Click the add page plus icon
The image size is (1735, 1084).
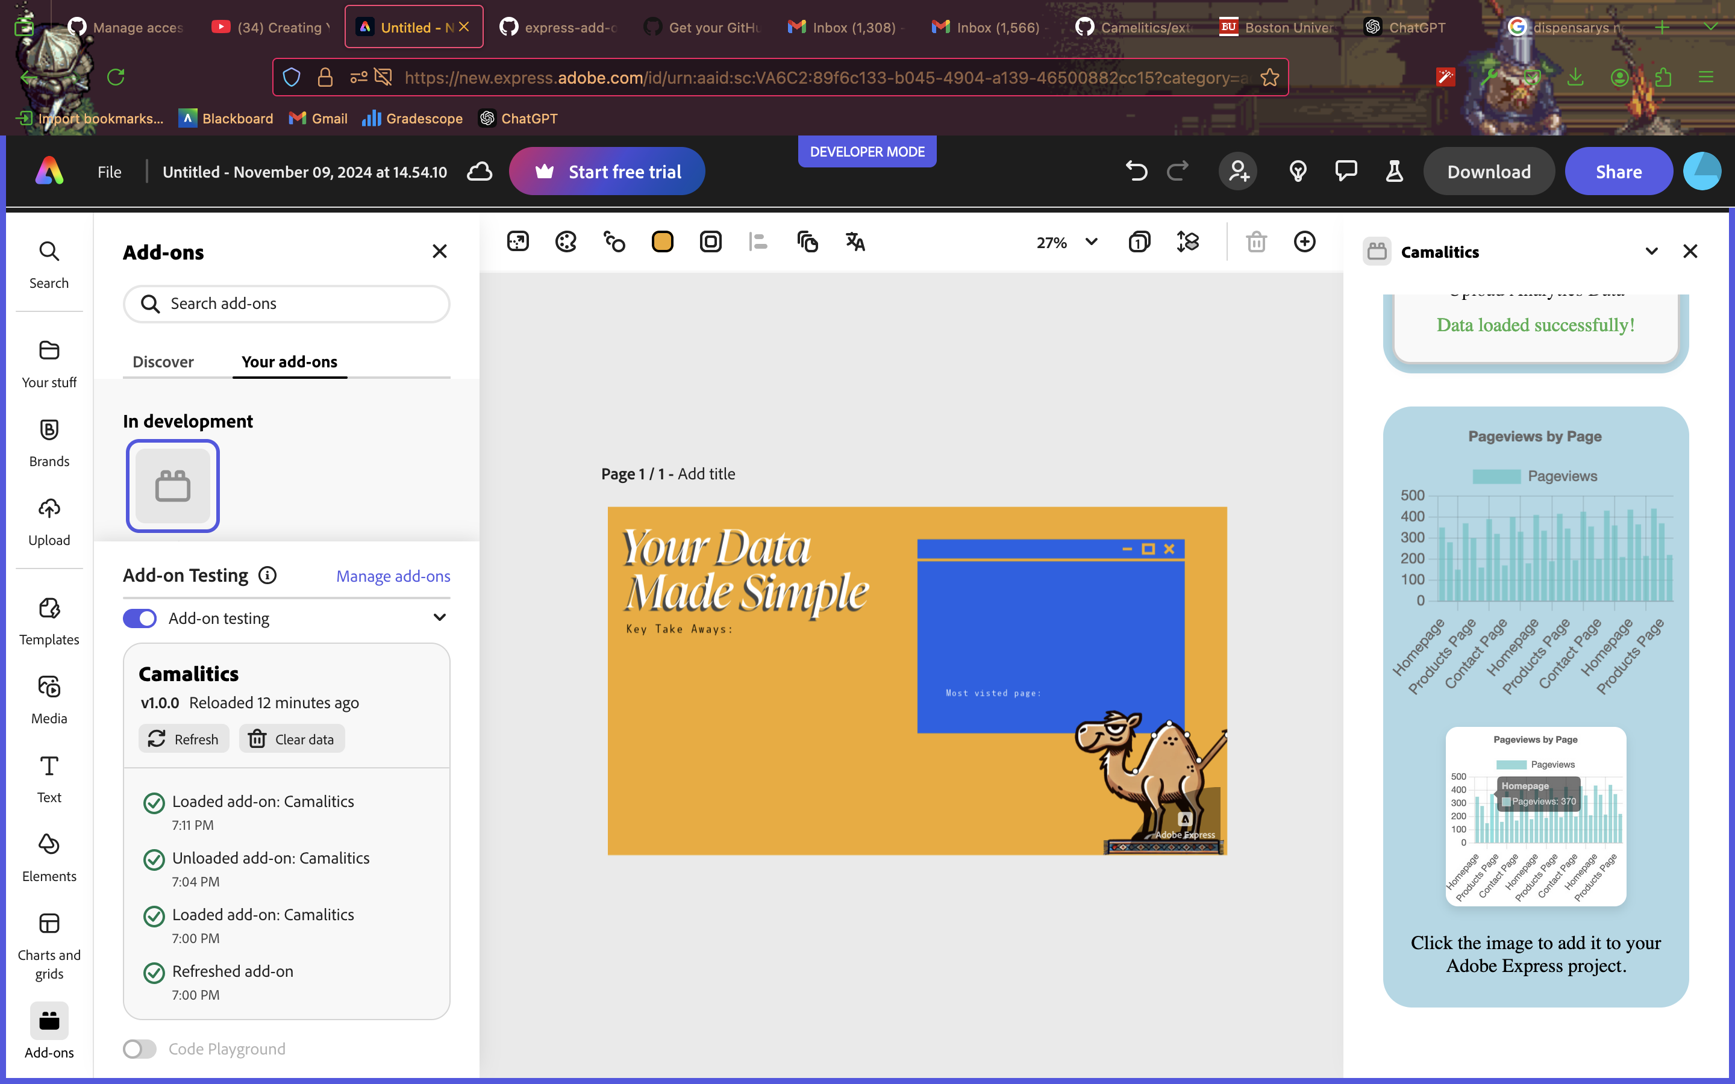click(1304, 242)
